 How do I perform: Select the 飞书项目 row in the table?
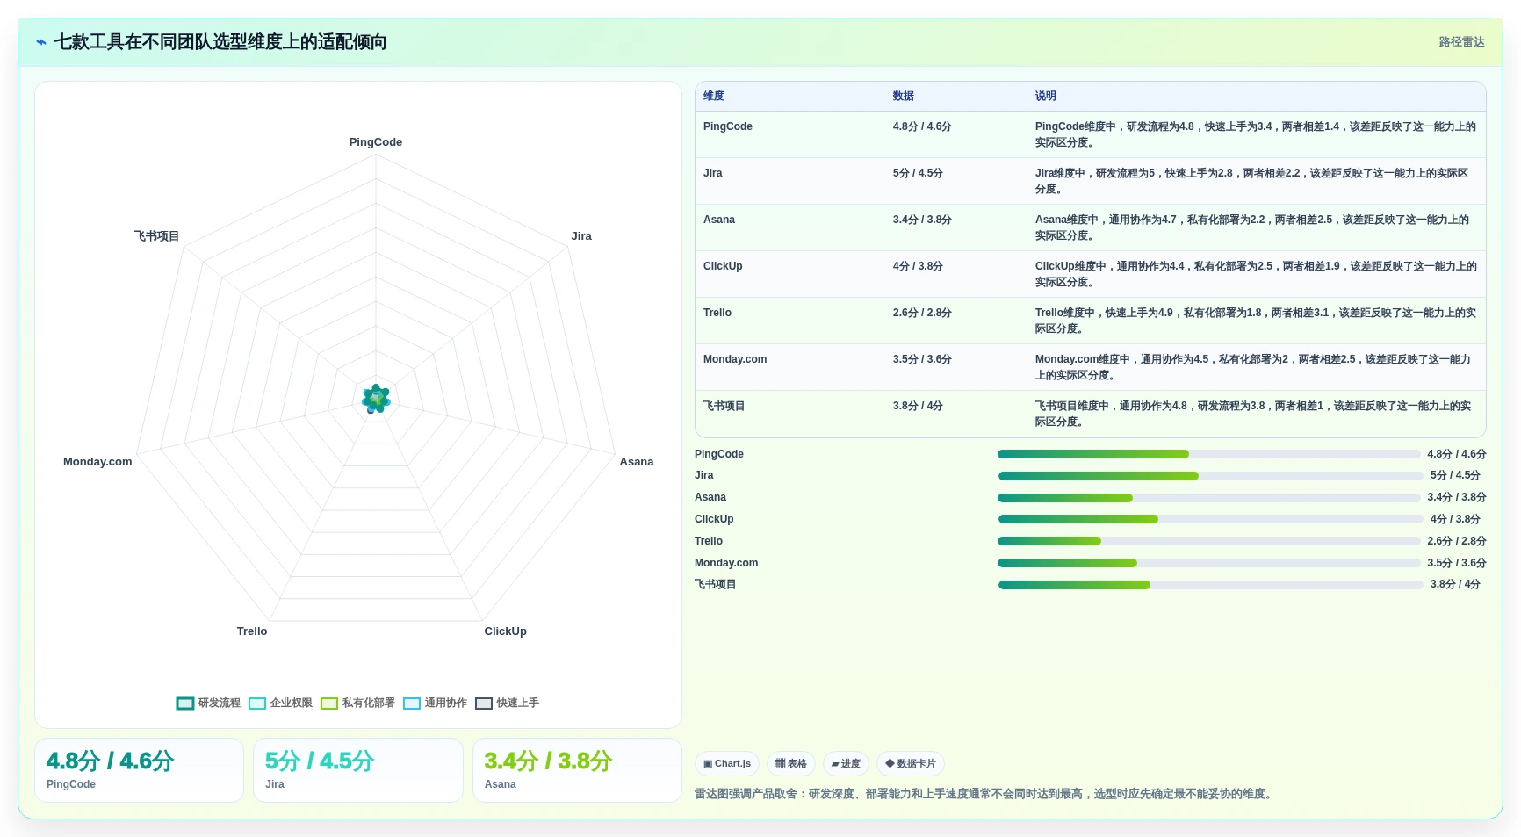click(x=1091, y=414)
